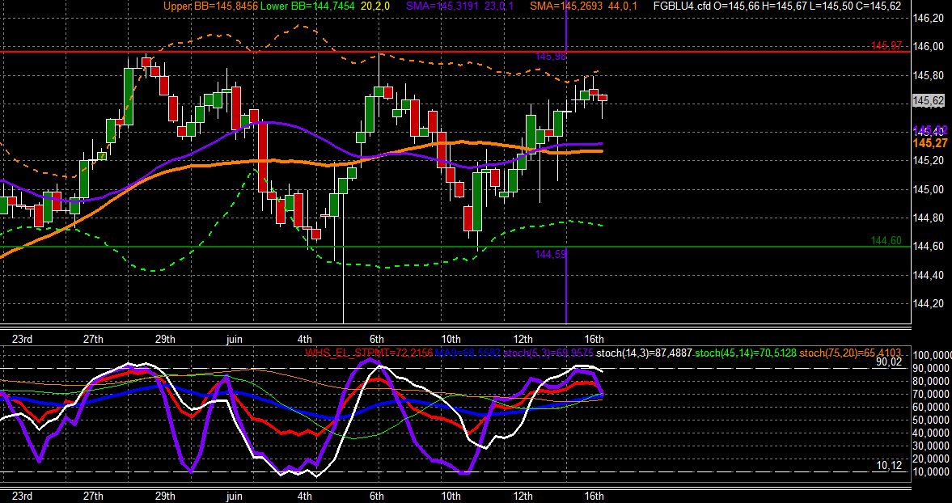This screenshot has width=952, height=503.
Task: Click the 10th date under the stochastic panel
Action: tap(451, 496)
